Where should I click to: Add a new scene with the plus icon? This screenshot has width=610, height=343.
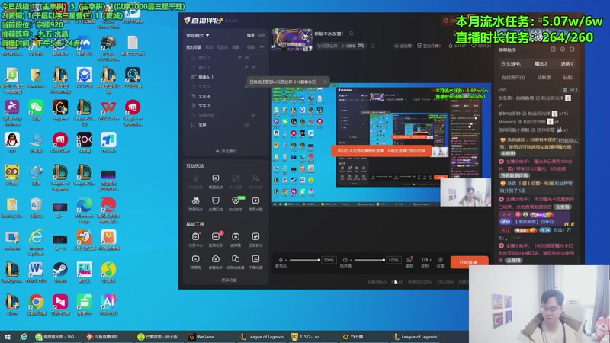pos(262,47)
